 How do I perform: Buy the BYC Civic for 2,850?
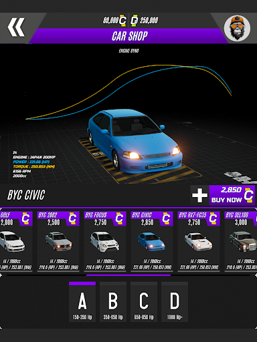click(232, 195)
